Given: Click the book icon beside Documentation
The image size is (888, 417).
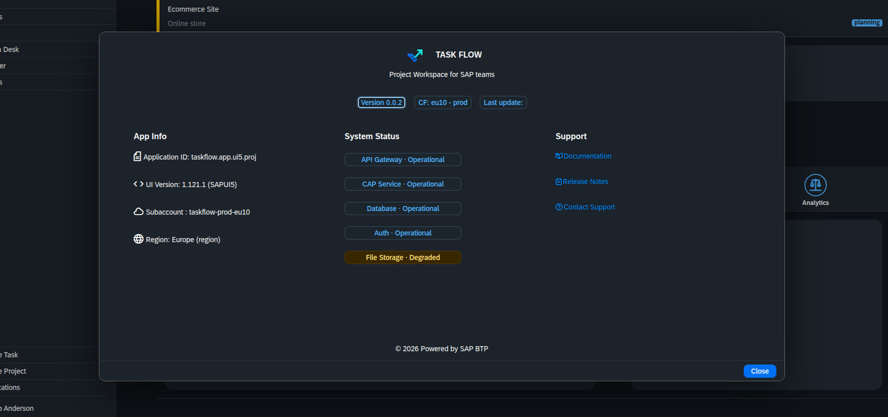Looking at the screenshot, I should pos(559,156).
